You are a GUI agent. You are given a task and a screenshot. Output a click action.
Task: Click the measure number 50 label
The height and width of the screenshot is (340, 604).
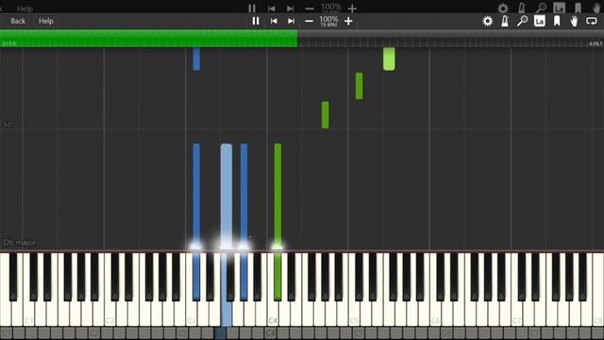(7, 125)
